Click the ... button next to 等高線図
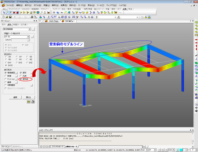Screen dimensions: 198x152 16,73
